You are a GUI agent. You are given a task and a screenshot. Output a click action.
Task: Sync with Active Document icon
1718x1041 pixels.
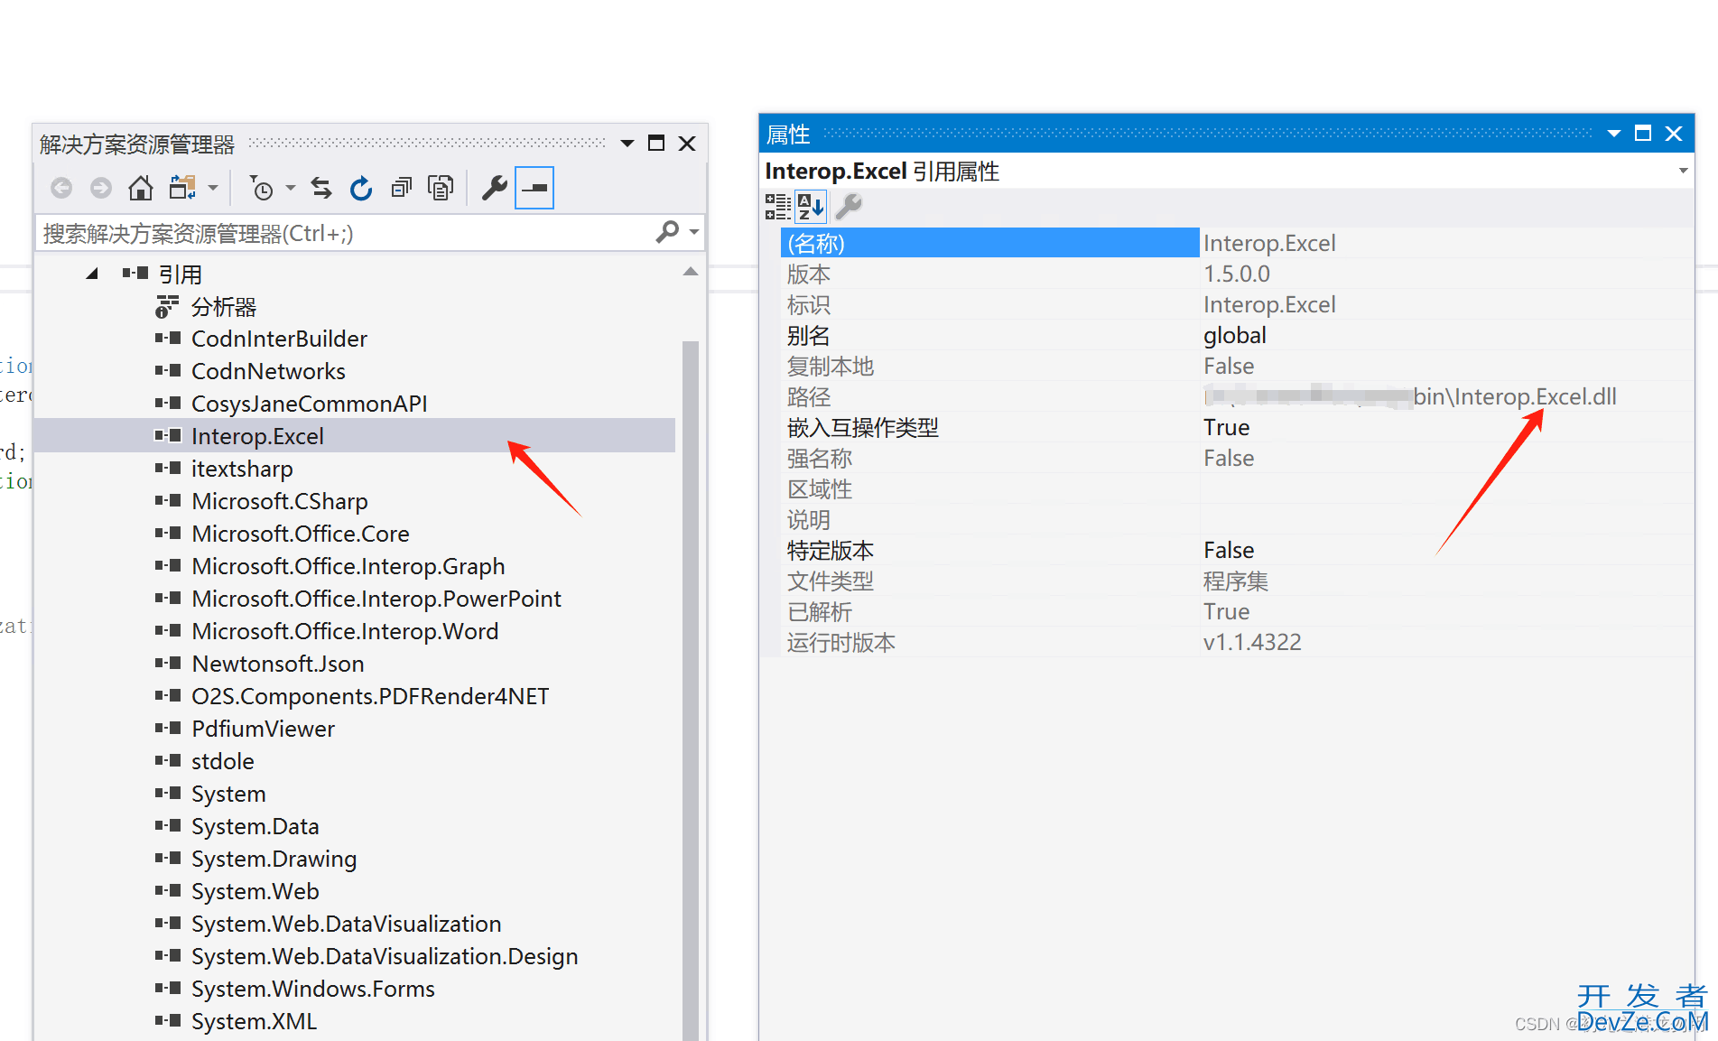pos(321,188)
